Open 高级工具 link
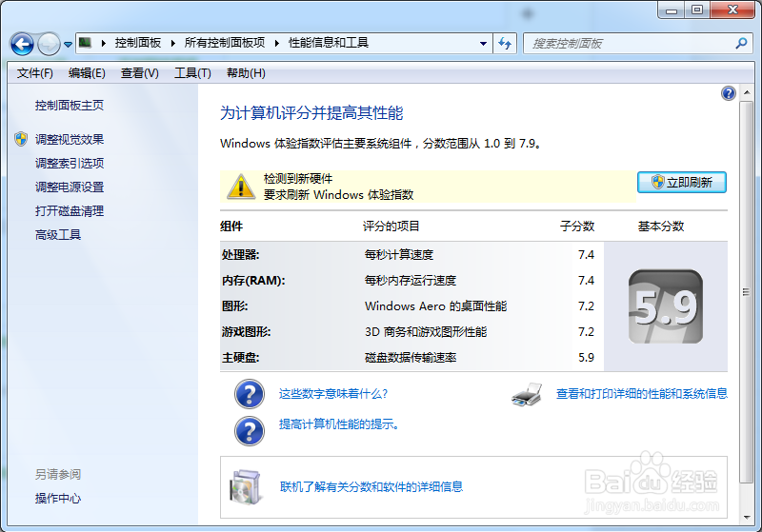 58,235
